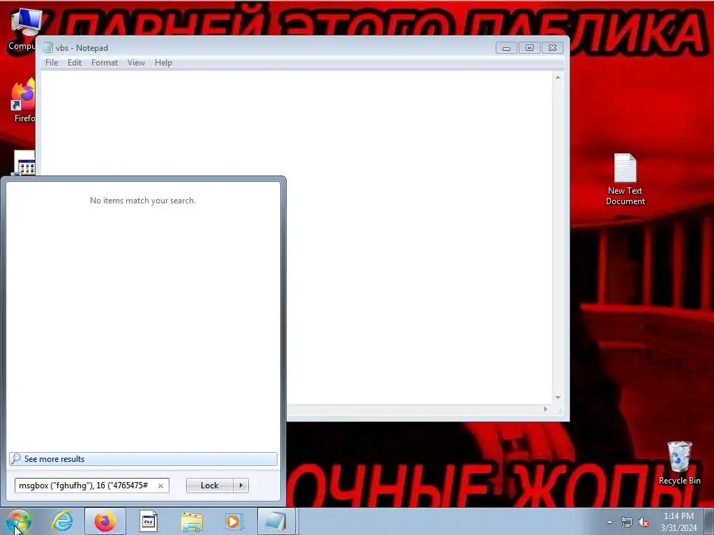Click the 'No items match your search.' text
Screen dimensions: 714x535
[142, 201]
